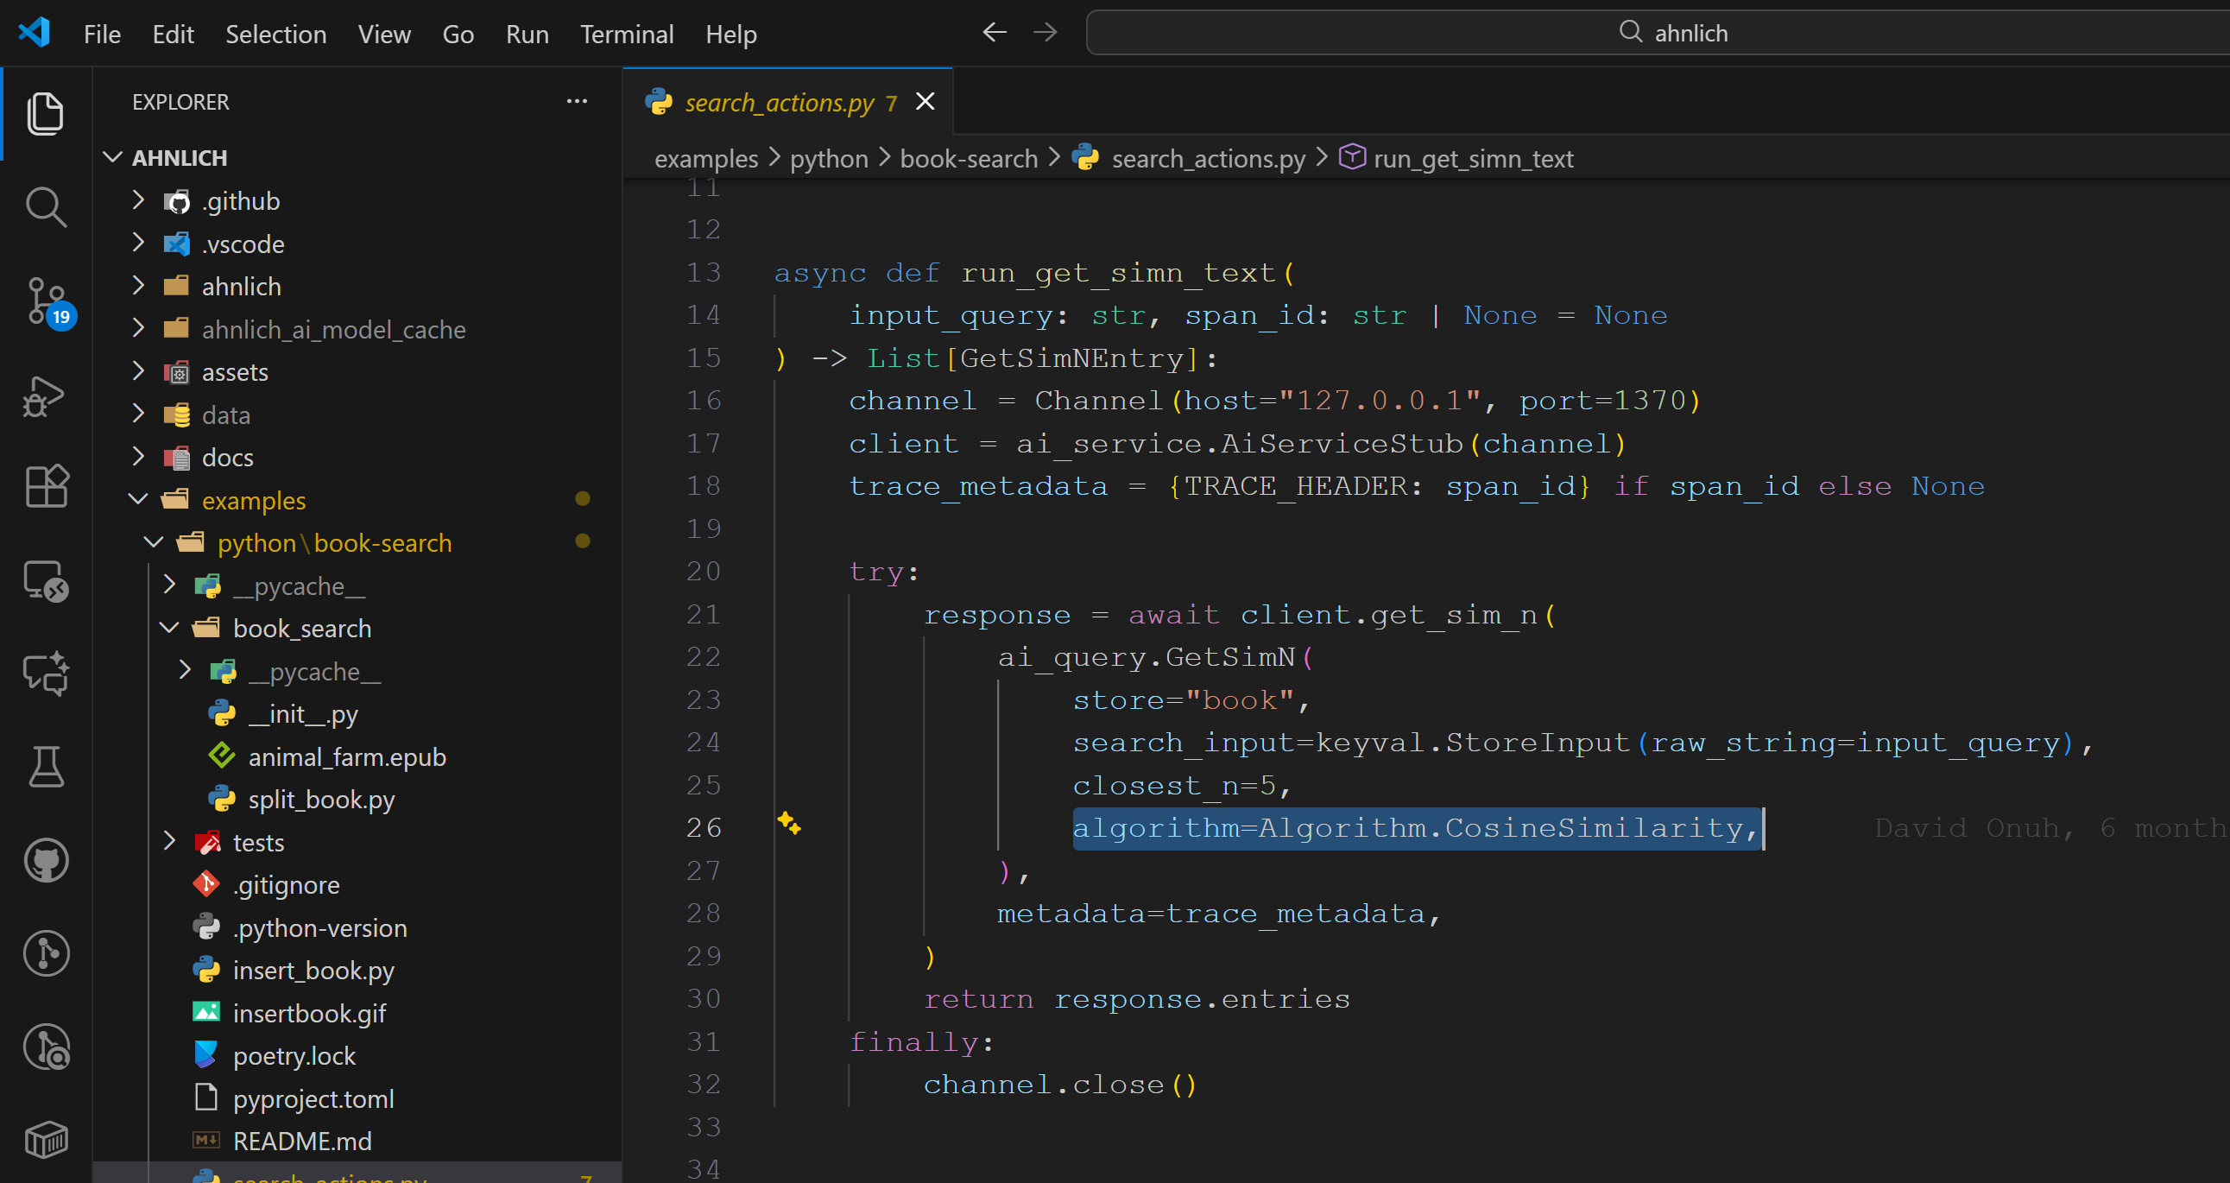Open the Search view in the activity bar
2230x1183 pixels.
(45, 206)
